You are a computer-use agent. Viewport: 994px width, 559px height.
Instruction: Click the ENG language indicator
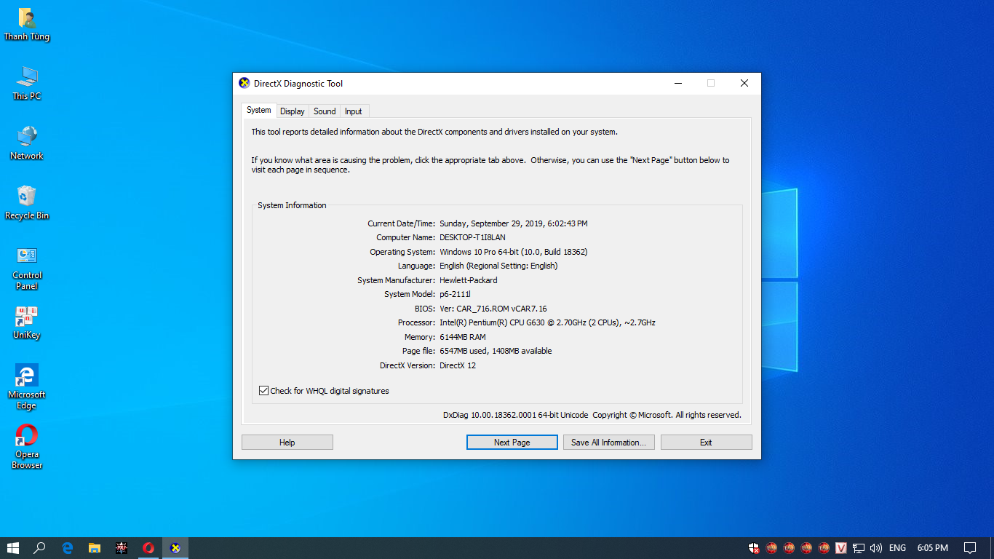click(897, 548)
